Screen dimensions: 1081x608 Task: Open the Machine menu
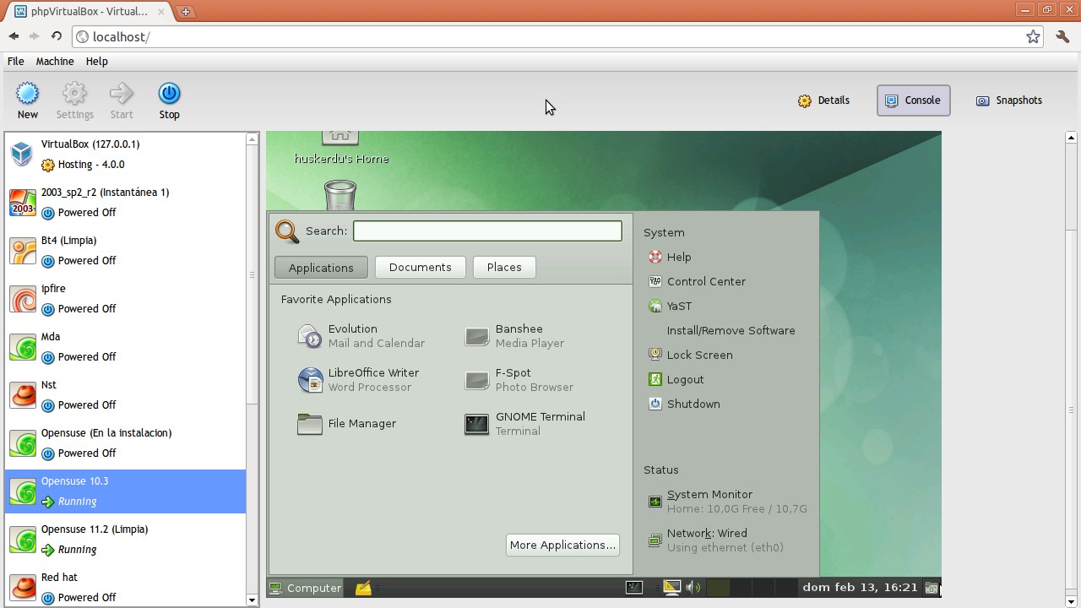coord(55,62)
